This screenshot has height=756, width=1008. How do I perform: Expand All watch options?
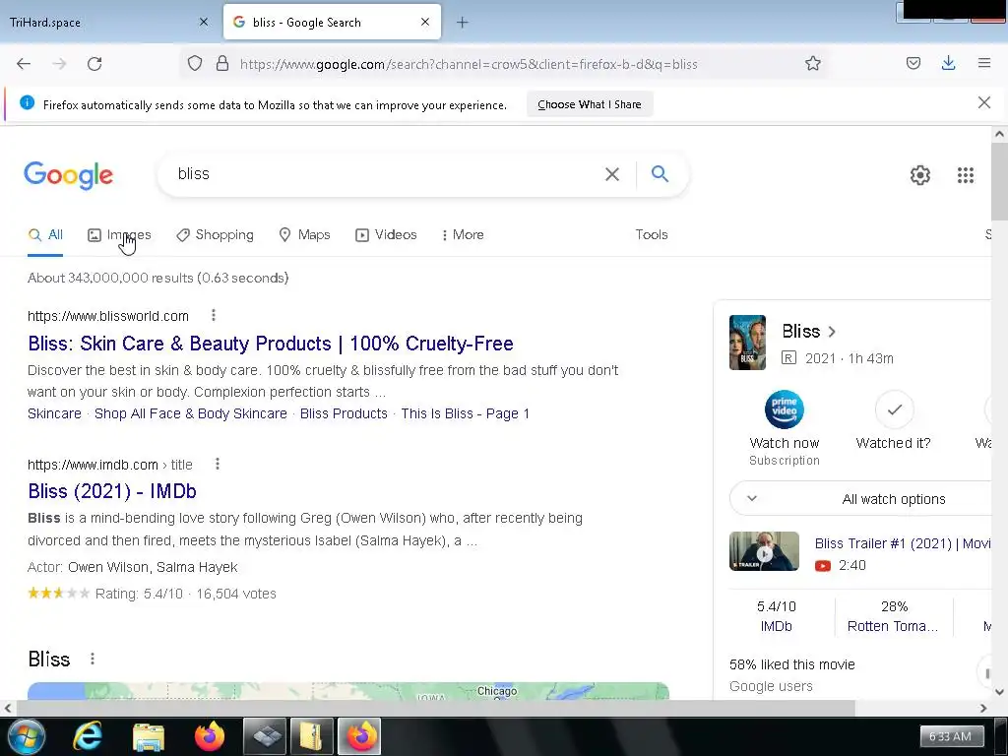[861, 499]
